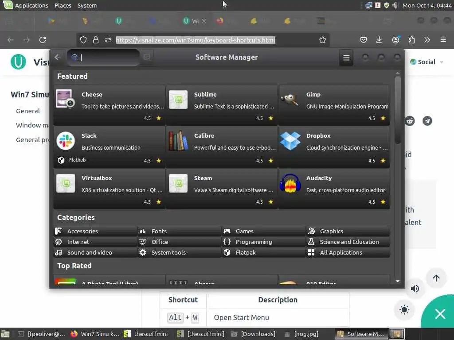Open the Slack featured app icon

coord(66,141)
